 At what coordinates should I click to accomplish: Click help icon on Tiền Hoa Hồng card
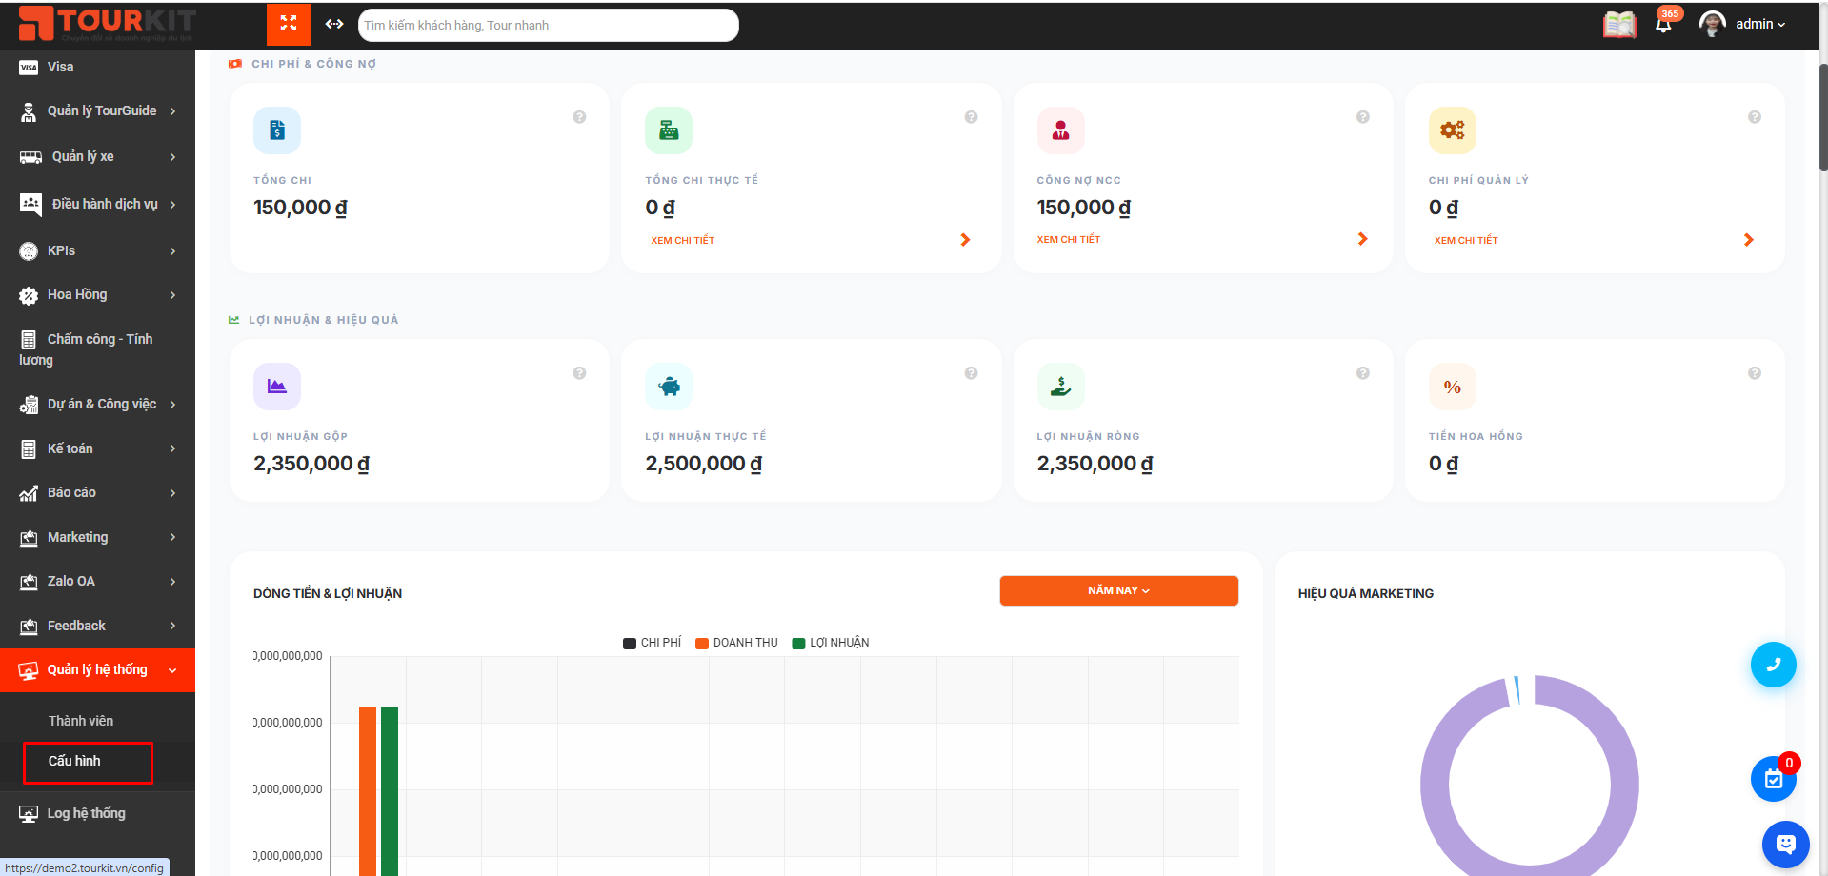click(1754, 373)
